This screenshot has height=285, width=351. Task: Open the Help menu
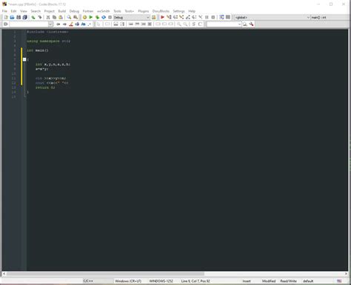point(192,11)
